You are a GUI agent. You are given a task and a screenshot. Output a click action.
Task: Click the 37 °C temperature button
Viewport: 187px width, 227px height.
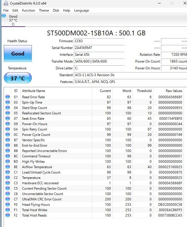tap(18, 78)
